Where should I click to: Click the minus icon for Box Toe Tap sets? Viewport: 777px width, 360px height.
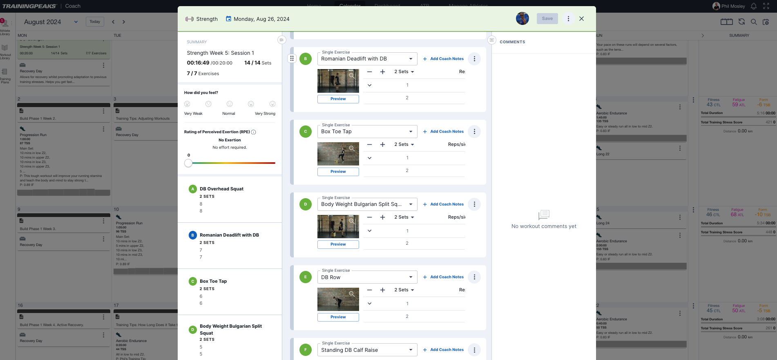click(369, 145)
